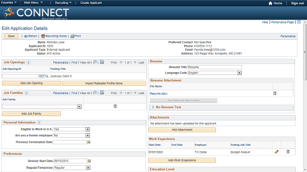Open Job Openings help icon

[28, 63]
